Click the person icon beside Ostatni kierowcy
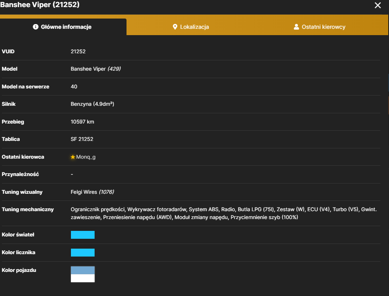Screen dimensions: 389x296 click(x=296, y=27)
